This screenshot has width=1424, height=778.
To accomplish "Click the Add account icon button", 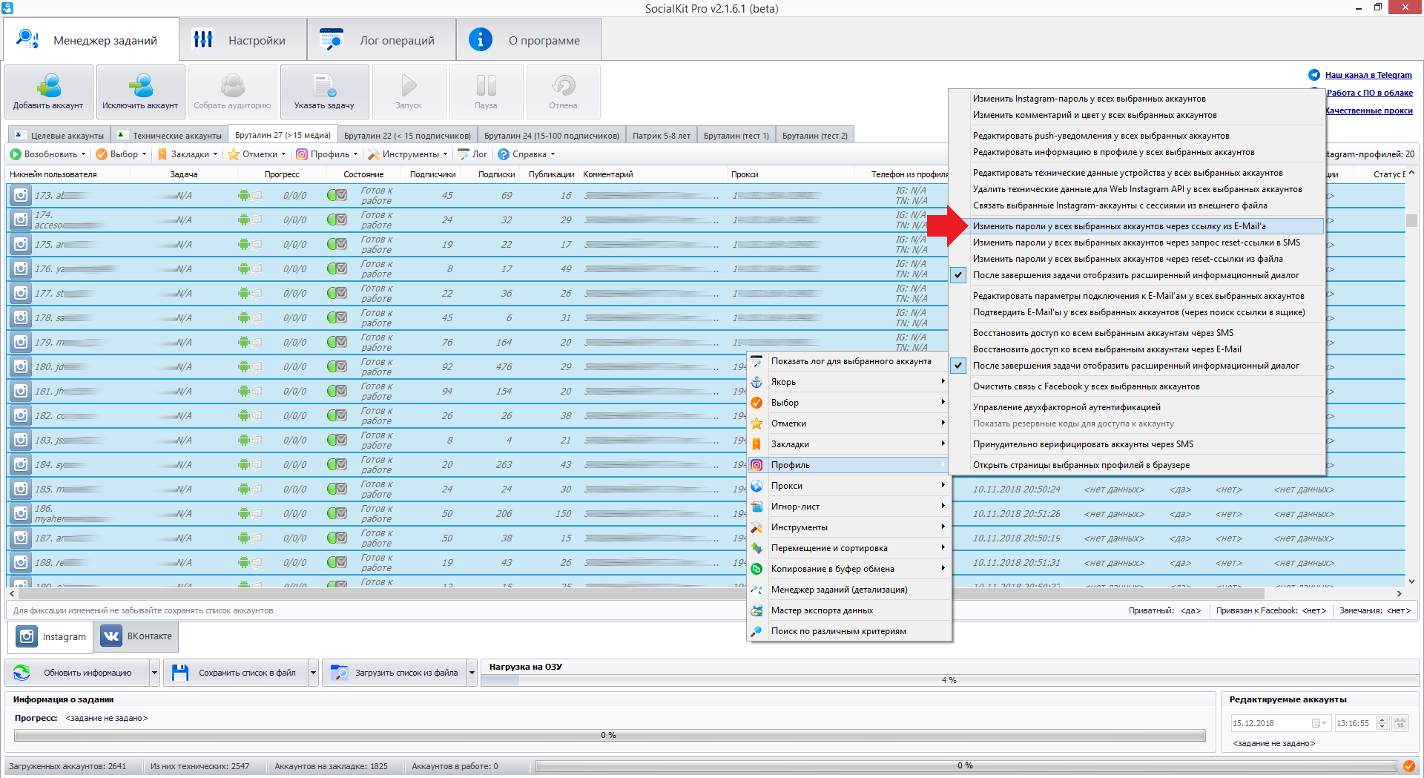I will 49,91.
